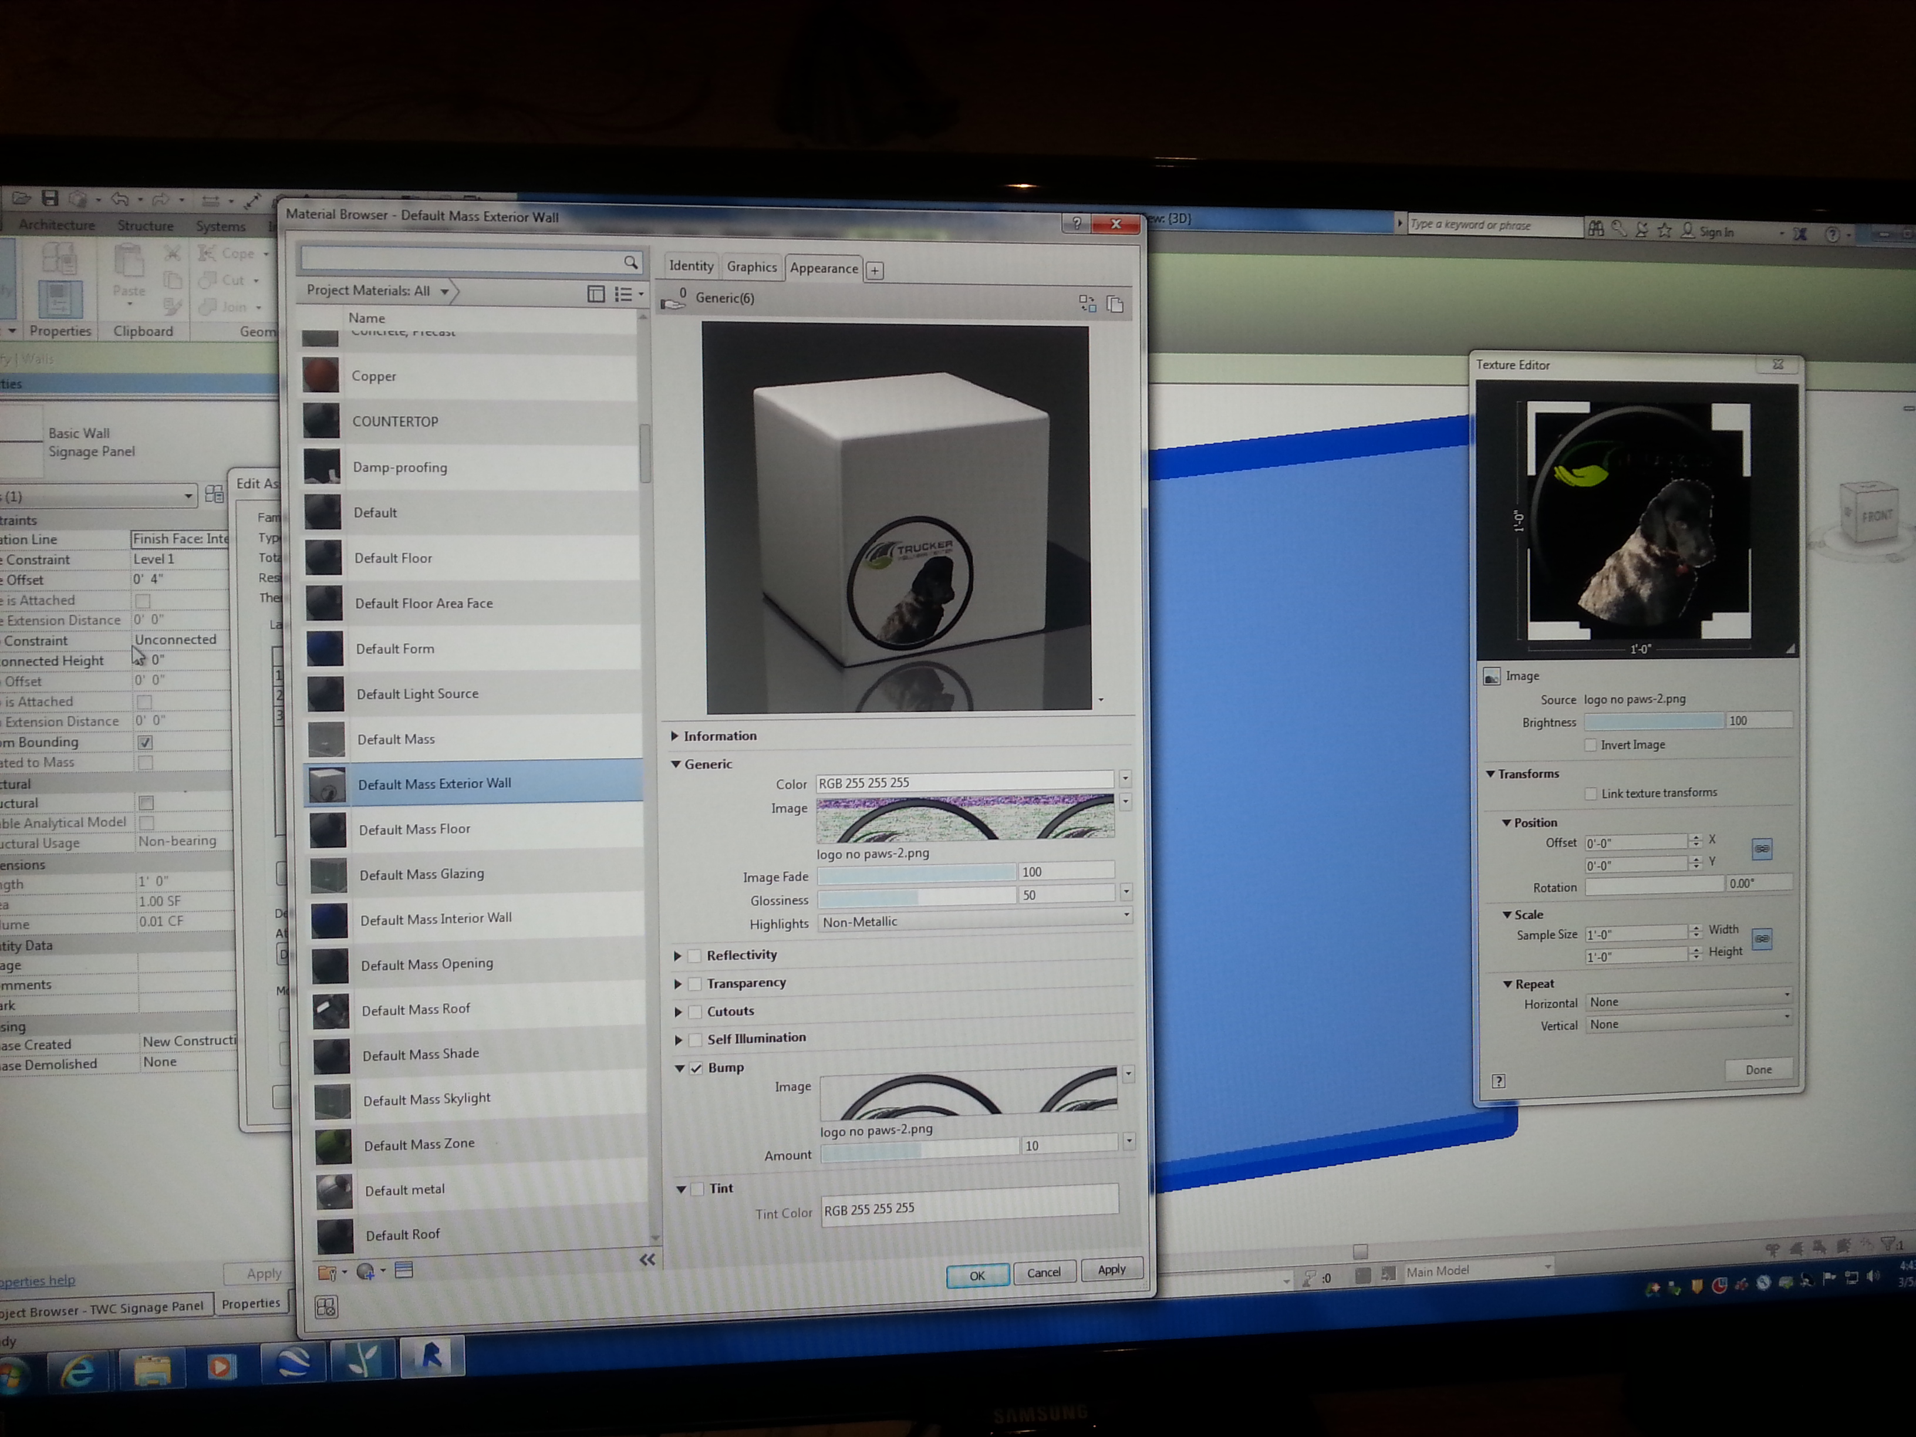The width and height of the screenshot is (1916, 1437).
Task: Uncheck the Bump checkbox
Action: [x=696, y=1068]
